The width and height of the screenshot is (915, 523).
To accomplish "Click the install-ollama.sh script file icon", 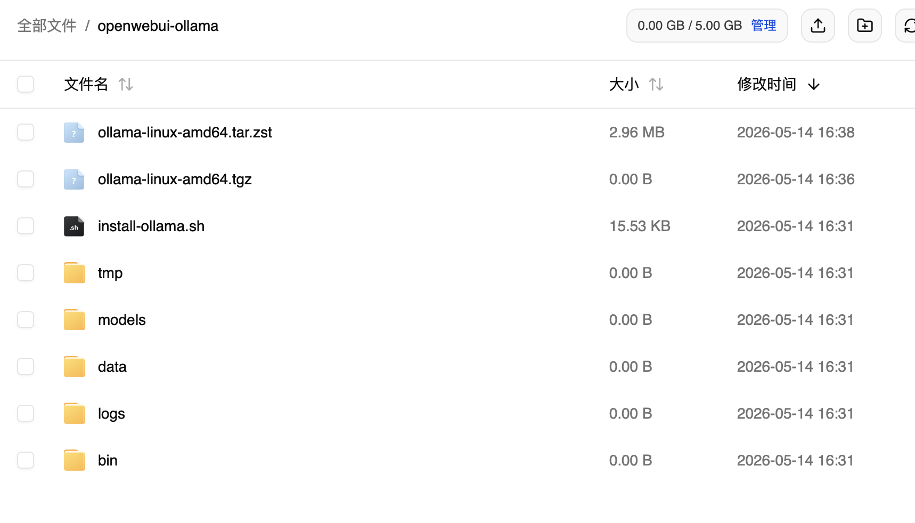I will (x=74, y=226).
